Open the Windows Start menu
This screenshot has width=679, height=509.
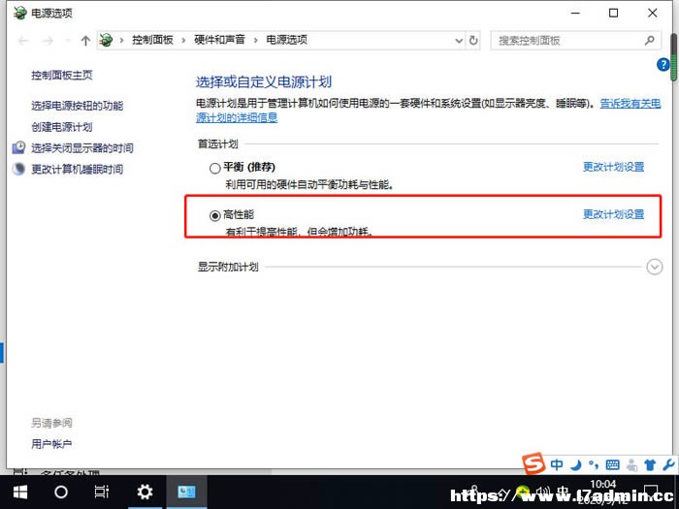[20, 493]
